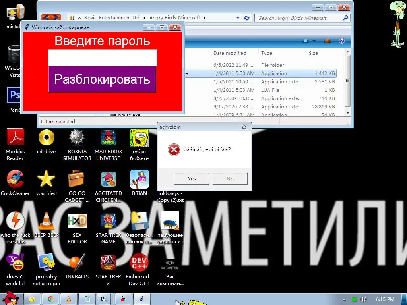Click the Angry Bird Start button
Viewport: 407px width, 305px height.
pos(10,299)
